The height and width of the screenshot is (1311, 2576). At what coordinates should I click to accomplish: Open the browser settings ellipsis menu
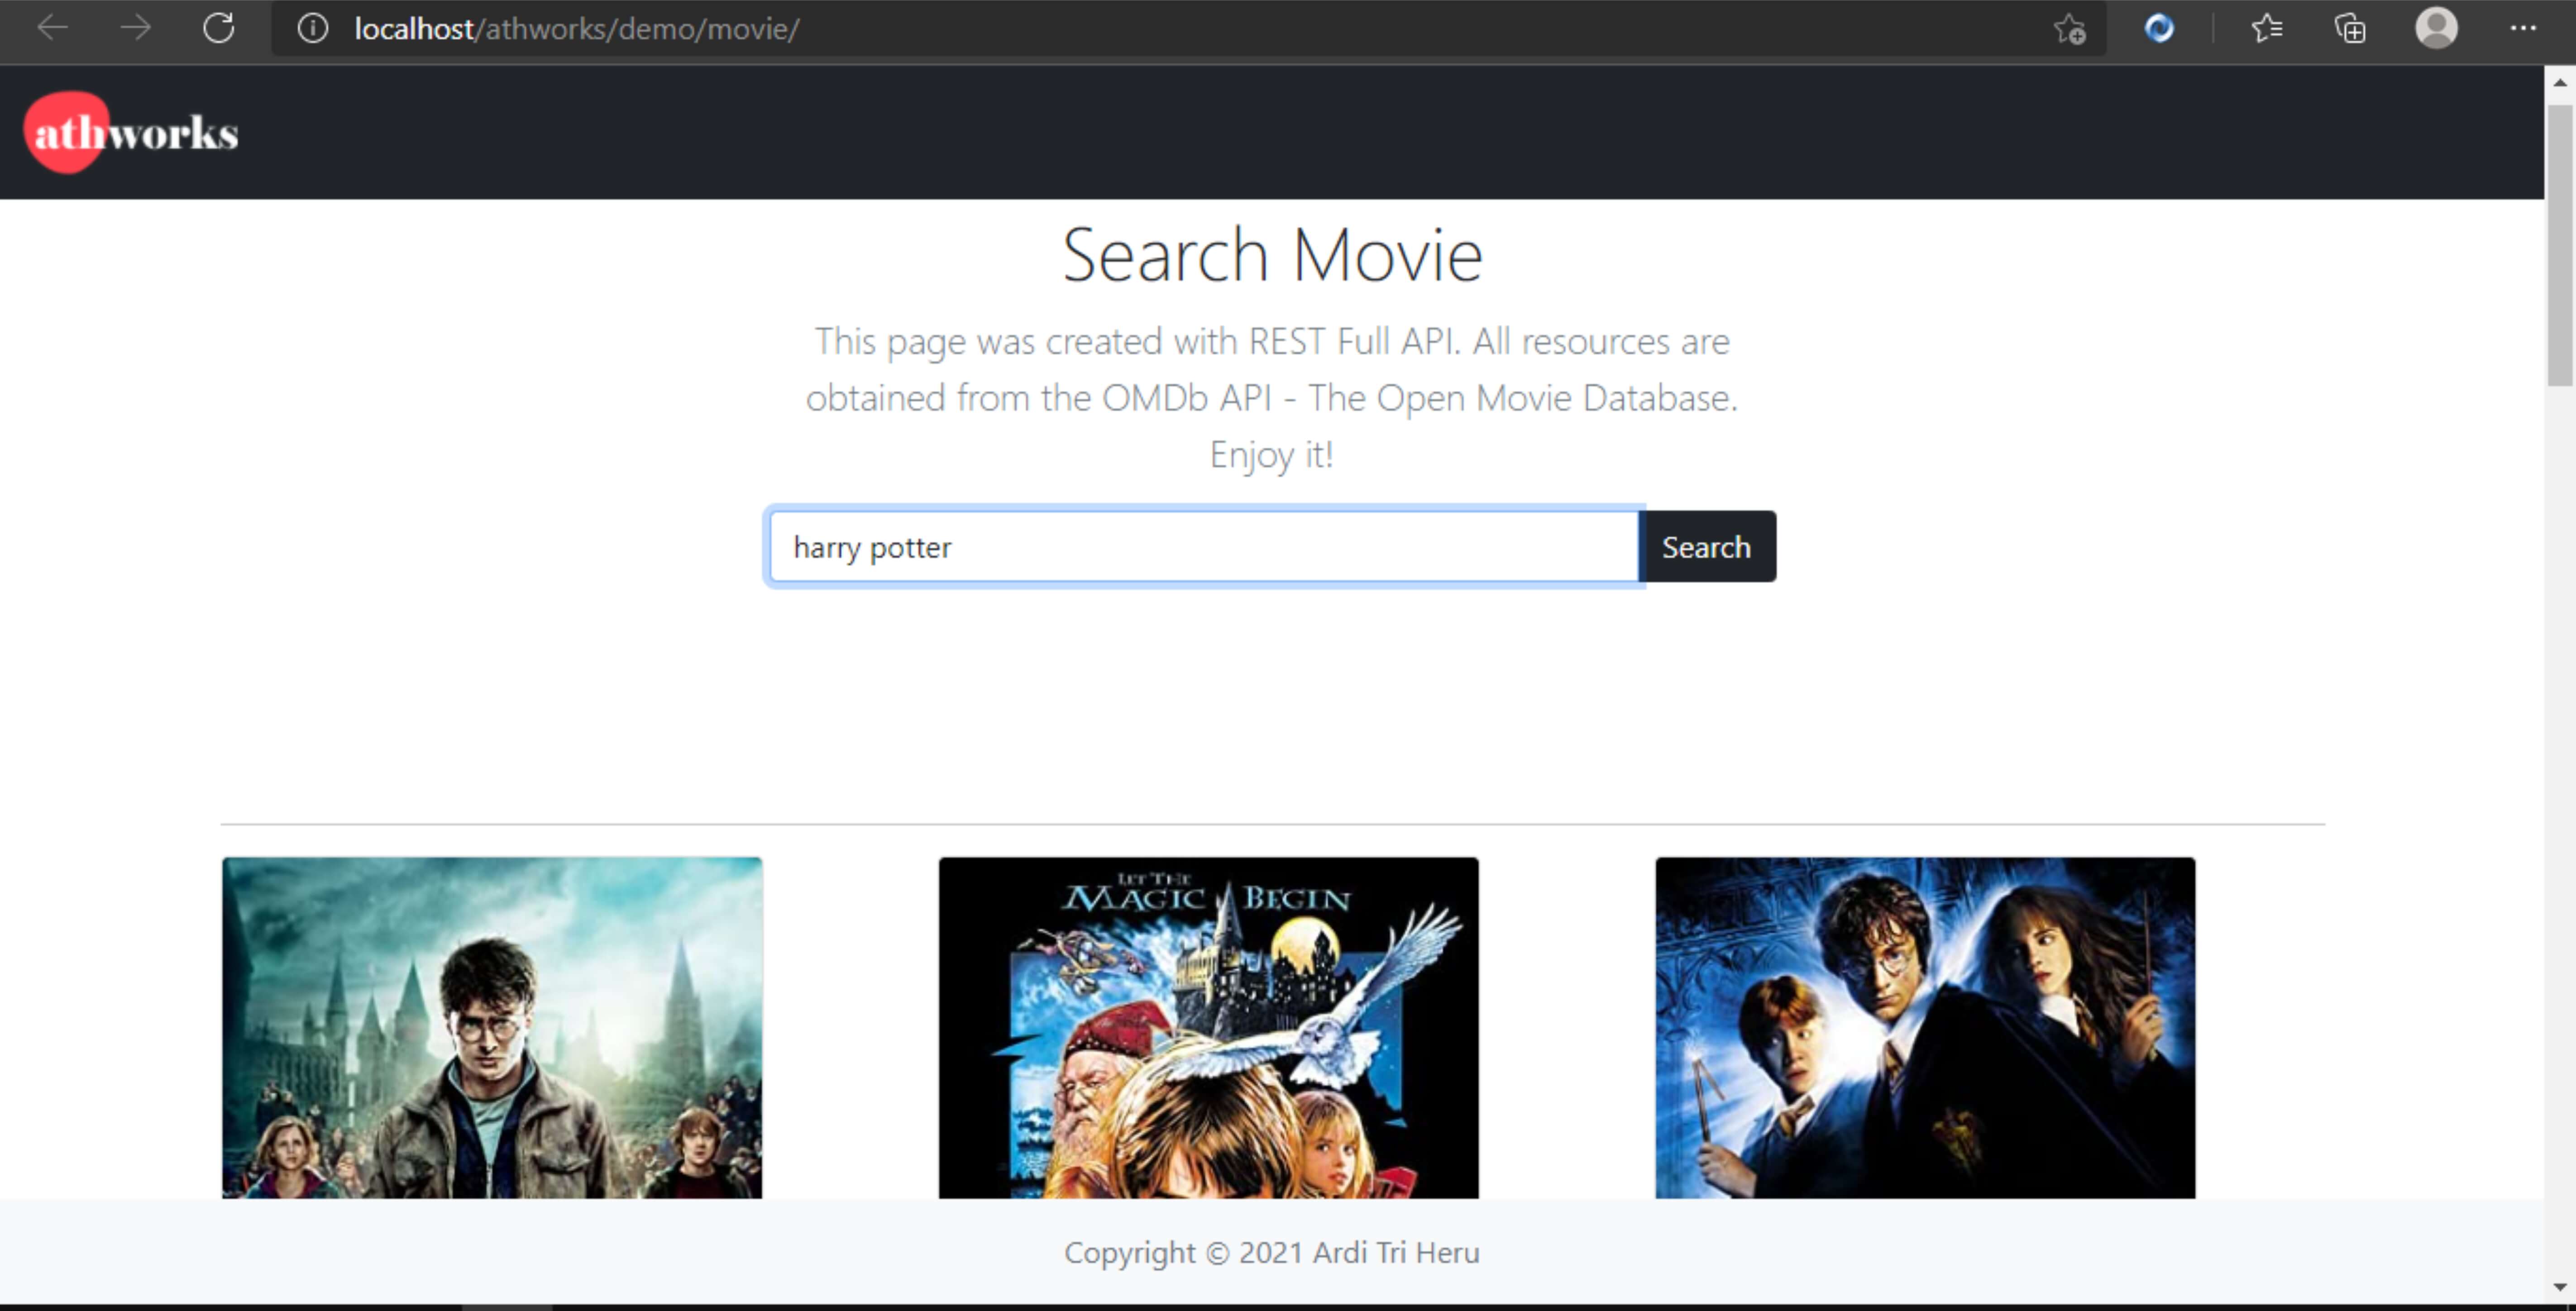(x=2523, y=28)
